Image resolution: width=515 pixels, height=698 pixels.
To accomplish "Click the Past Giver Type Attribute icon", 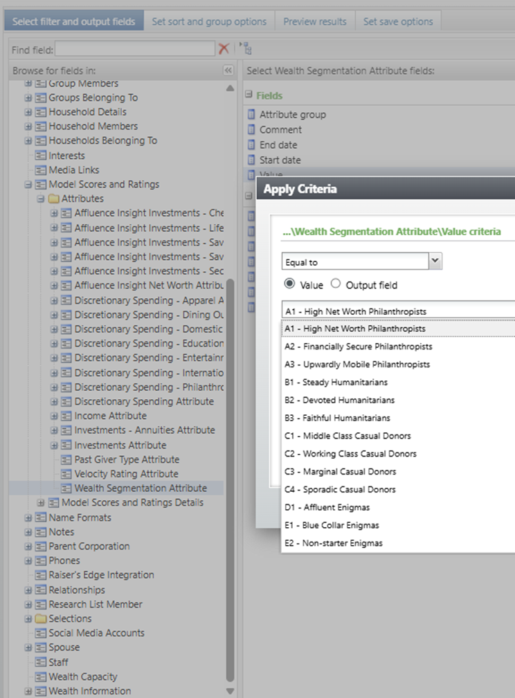I will point(66,460).
